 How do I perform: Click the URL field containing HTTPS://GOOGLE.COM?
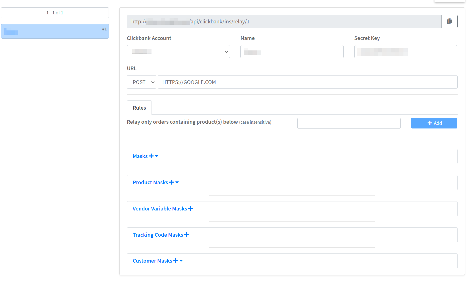[307, 82]
